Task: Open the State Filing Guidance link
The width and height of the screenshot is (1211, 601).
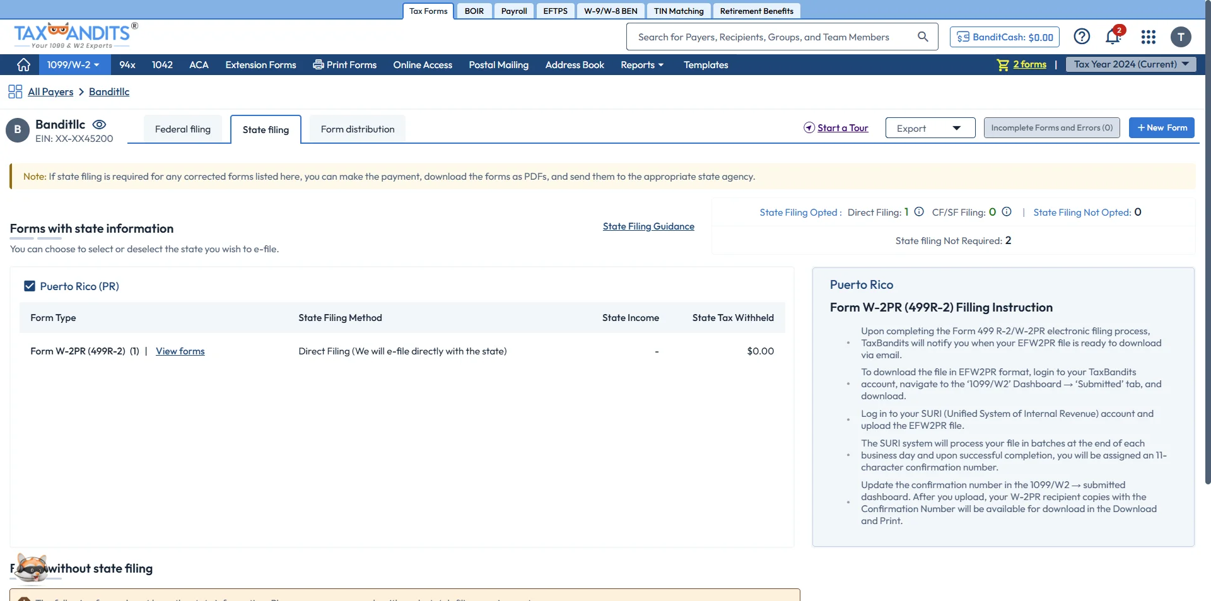Action: tap(648, 226)
